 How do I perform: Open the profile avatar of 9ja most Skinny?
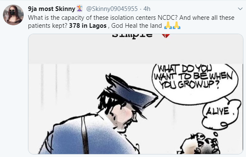tap(13, 15)
